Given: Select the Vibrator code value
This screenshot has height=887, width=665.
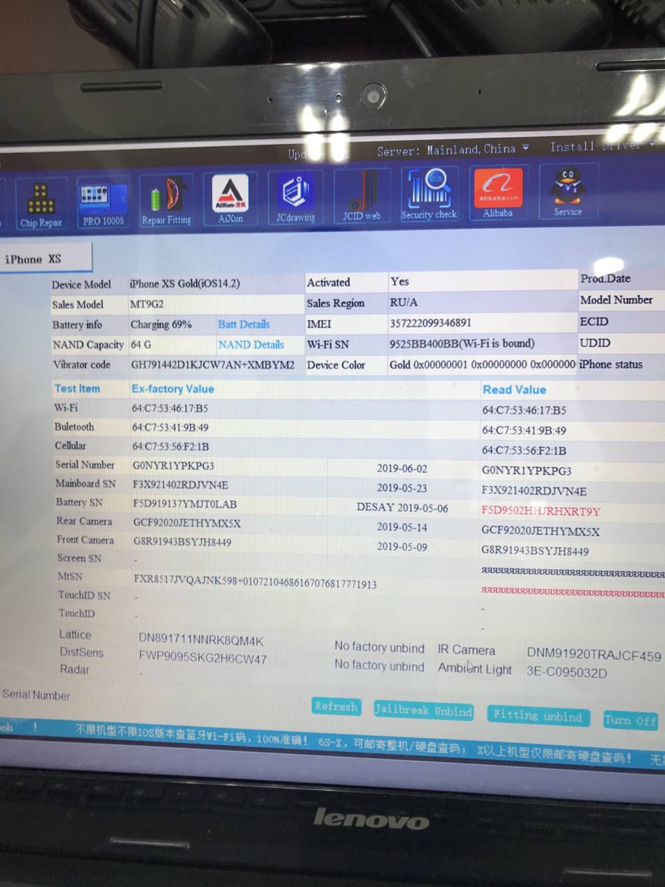Looking at the screenshot, I should click(x=213, y=365).
